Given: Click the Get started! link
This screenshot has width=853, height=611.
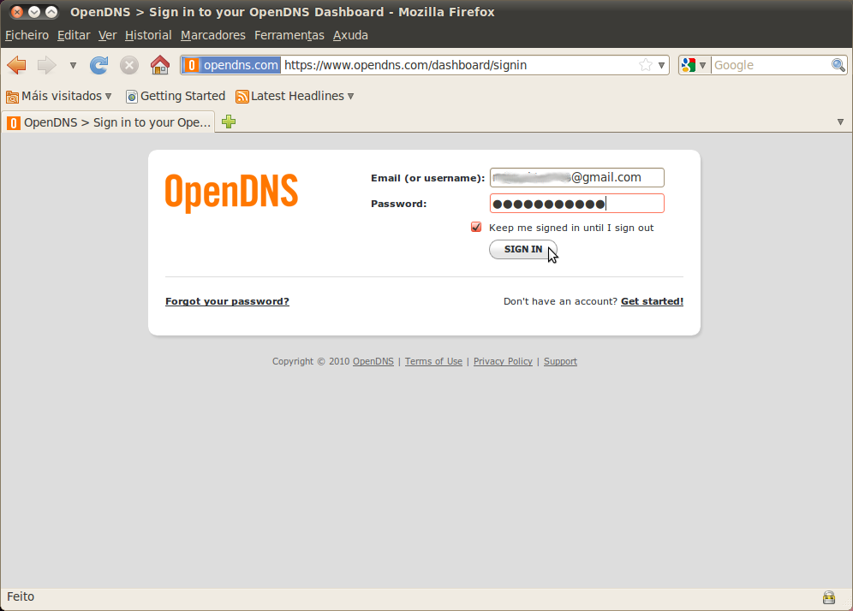Looking at the screenshot, I should pyautogui.click(x=653, y=301).
